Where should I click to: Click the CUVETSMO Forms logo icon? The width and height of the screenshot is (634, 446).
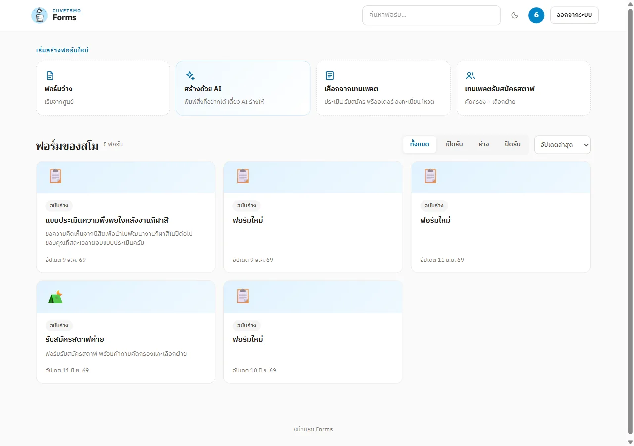pyautogui.click(x=39, y=15)
